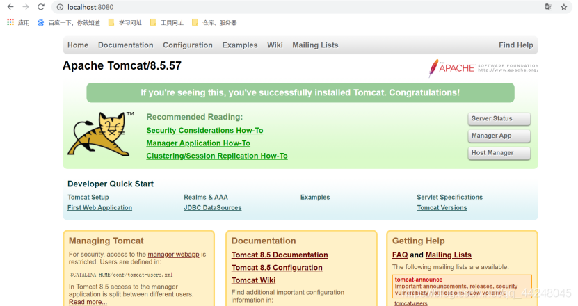Open the FAQ link under Getting Help
This screenshot has width=578, height=306.
[x=400, y=255]
